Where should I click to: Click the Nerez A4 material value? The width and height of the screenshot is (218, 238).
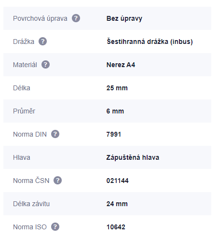tap(121, 65)
